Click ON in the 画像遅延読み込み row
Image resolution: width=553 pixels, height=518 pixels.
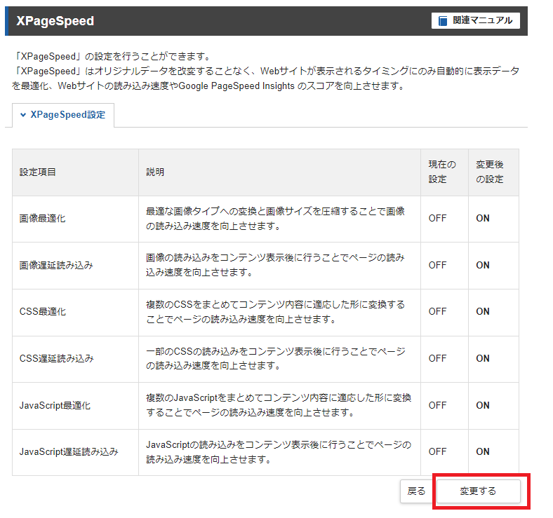pyautogui.click(x=482, y=265)
